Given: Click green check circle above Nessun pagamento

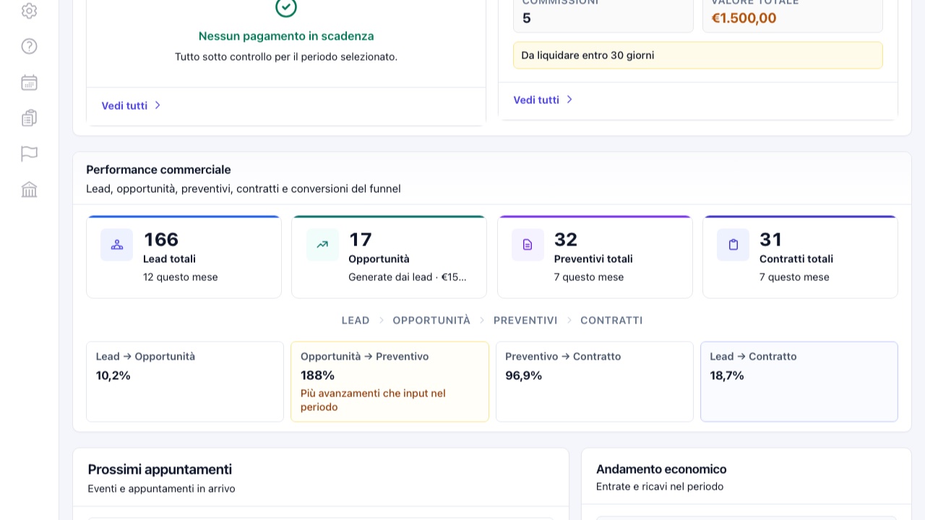Looking at the screenshot, I should (286, 7).
